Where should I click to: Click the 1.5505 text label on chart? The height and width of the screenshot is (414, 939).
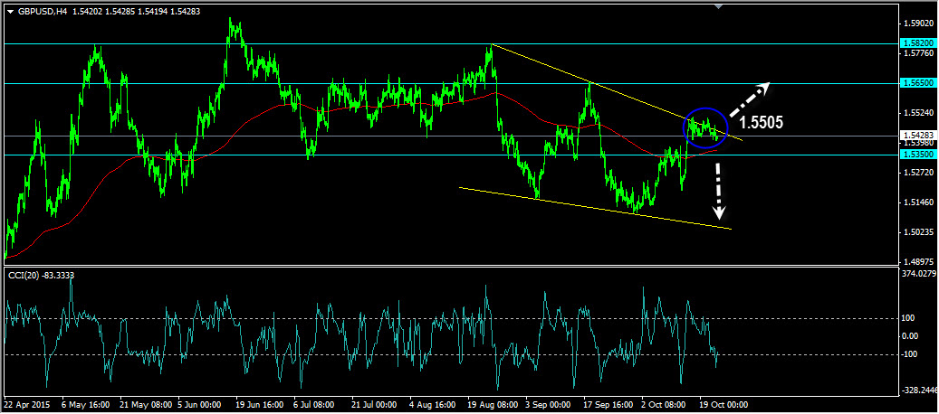pyautogui.click(x=761, y=123)
